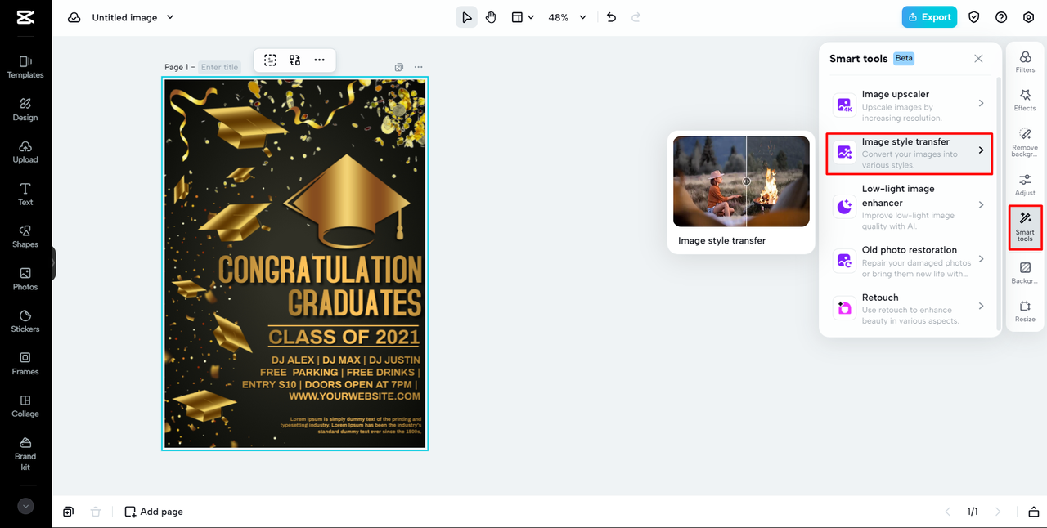
Task: Click the QR/replace icon in floating toolbar
Action: point(295,60)
